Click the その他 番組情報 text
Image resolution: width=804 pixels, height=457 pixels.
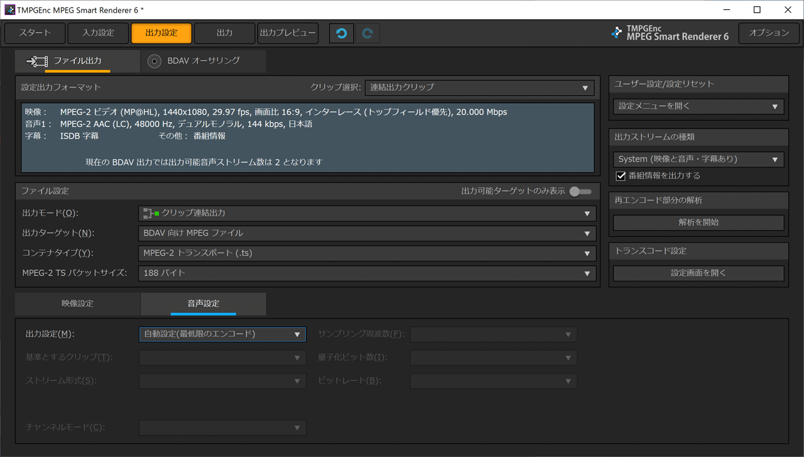[x=192, y=136]
